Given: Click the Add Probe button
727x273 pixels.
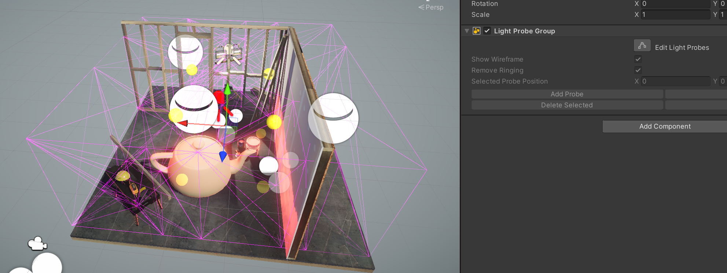Looking at the screenshot, I should point(567,94).
